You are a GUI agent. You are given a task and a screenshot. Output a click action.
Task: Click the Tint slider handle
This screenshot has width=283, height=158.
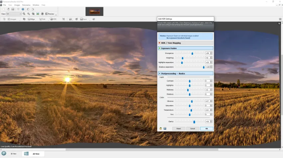[x=190, y=115]
